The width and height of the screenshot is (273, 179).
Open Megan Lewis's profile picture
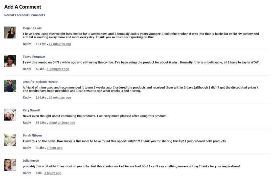pyautogui.click(x=10, y=33)
